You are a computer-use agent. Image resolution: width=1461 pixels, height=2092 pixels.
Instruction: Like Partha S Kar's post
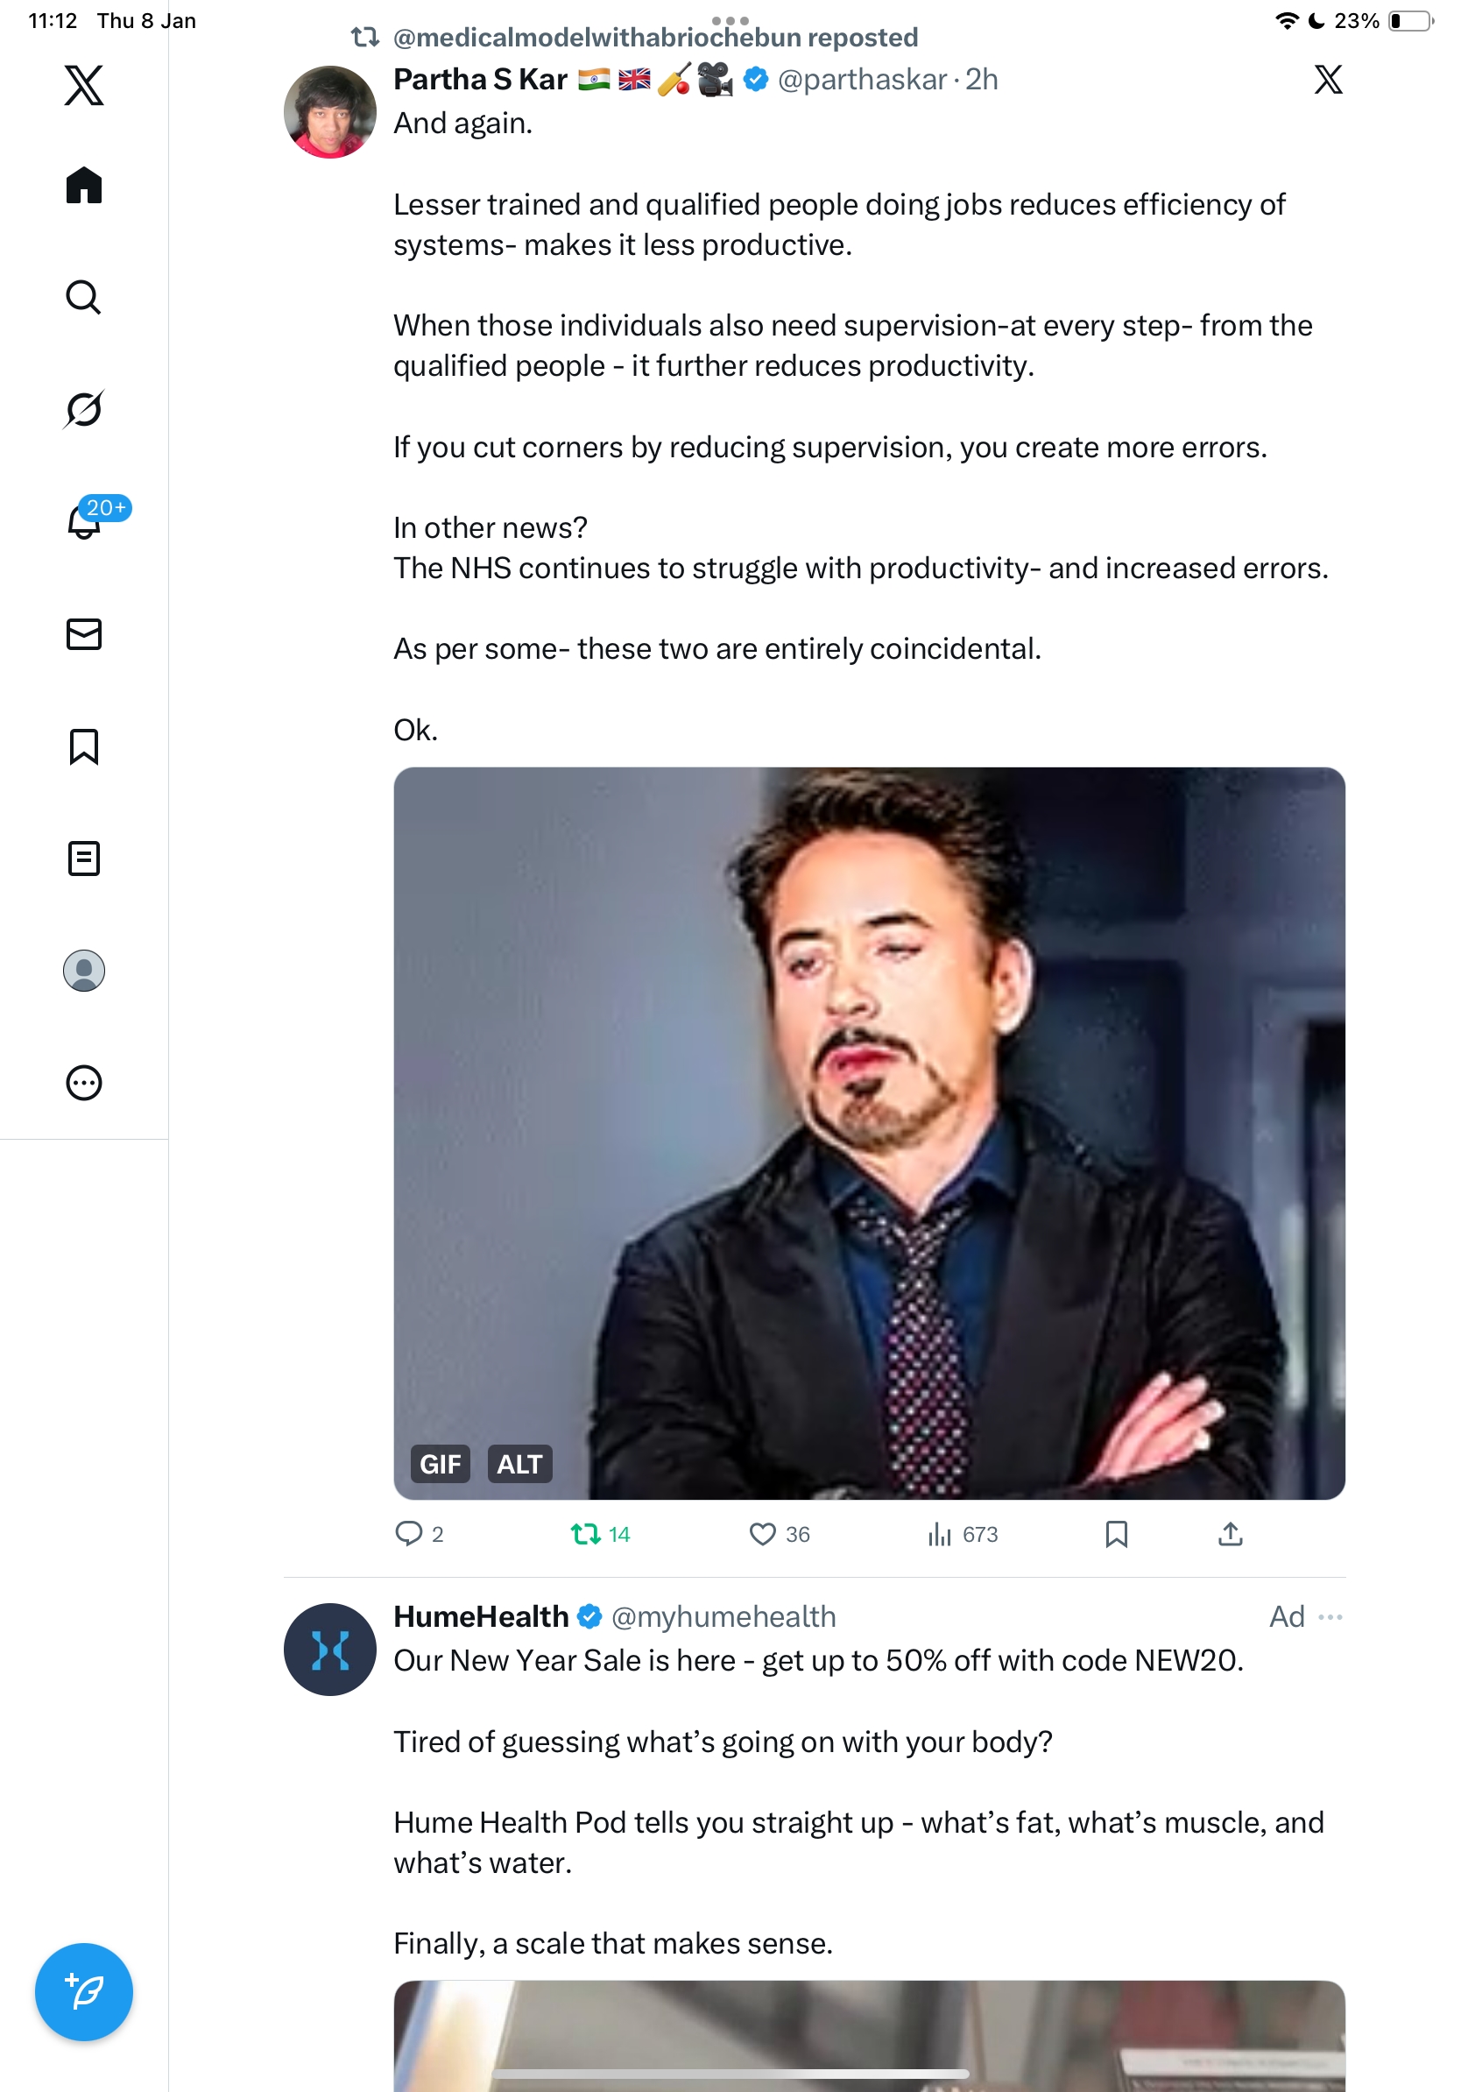[761, 1534]
